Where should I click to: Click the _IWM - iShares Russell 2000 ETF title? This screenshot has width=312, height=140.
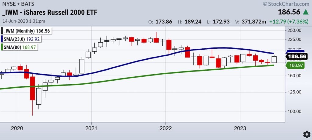(50, 12)
